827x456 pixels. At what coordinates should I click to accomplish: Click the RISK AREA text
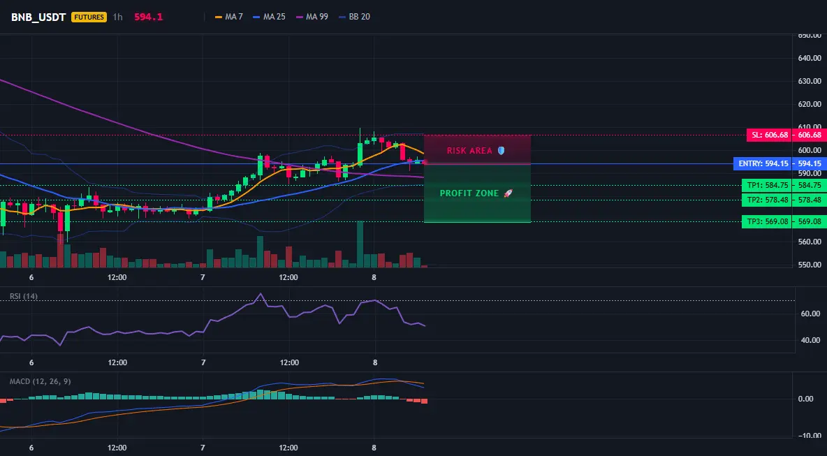[x=469, y=151]
